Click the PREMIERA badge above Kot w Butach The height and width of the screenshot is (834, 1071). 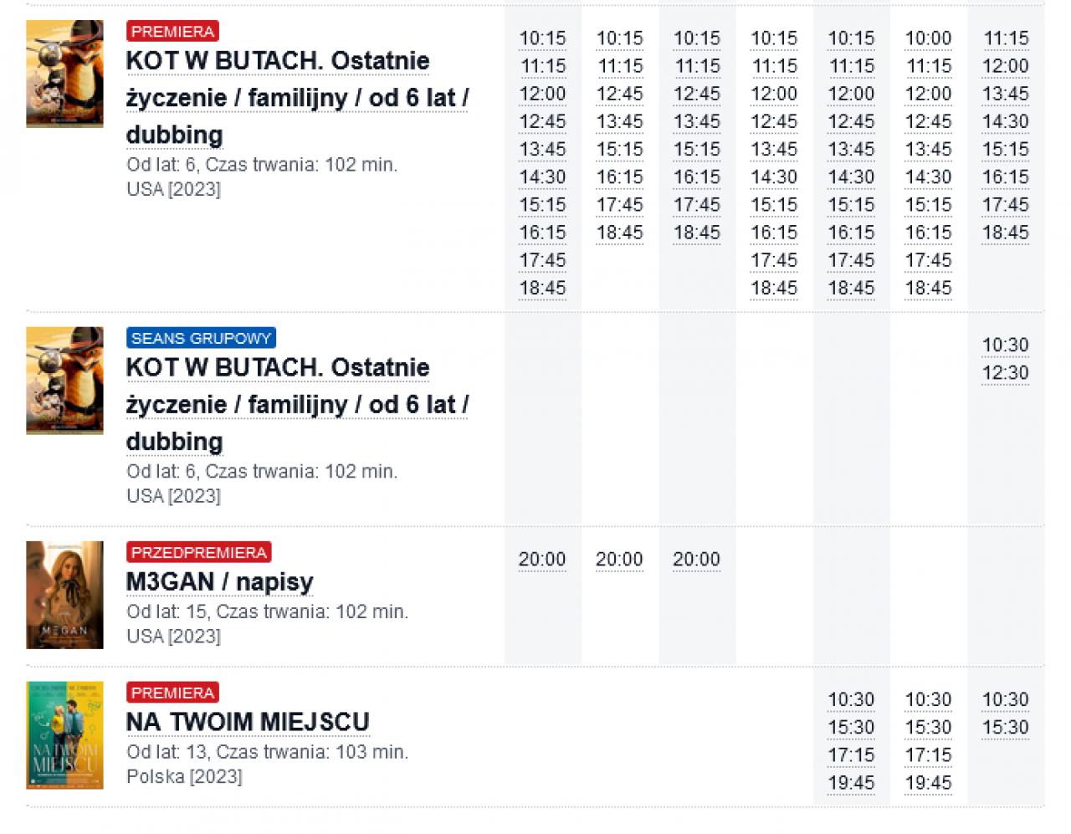[172, 31]
